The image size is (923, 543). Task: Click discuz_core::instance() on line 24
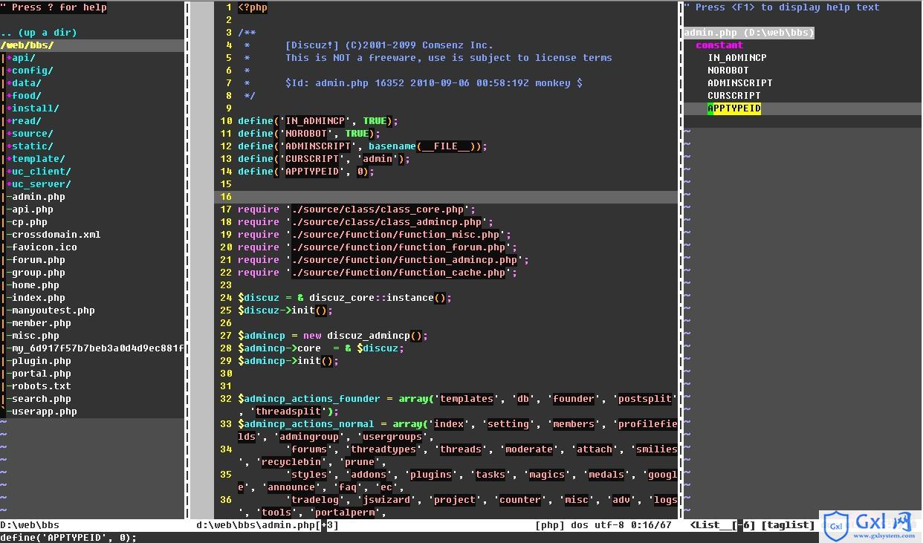380,298
